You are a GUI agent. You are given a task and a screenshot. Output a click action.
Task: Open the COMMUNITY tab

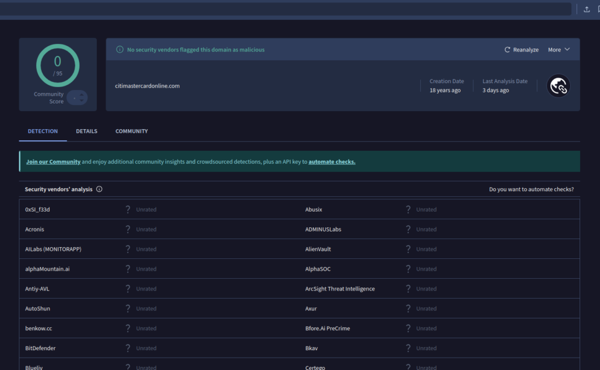click(131, 131)
